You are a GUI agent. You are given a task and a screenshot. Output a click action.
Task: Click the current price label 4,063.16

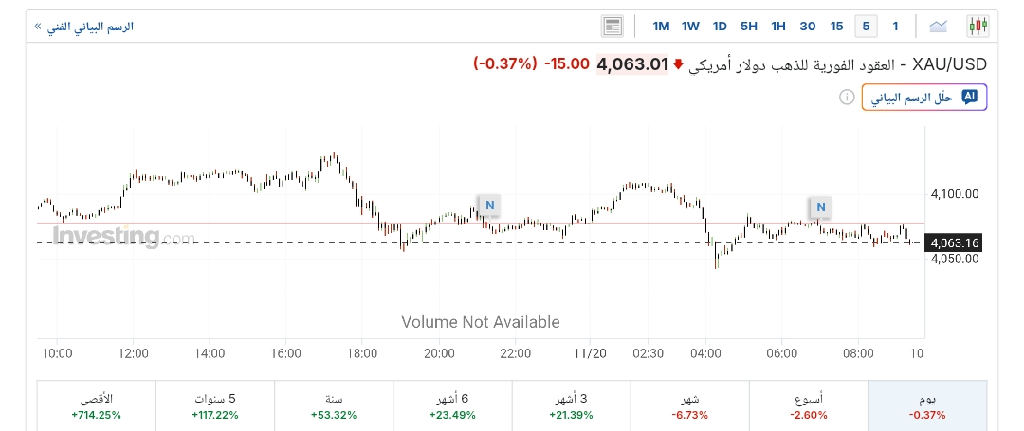coord(954,242)
